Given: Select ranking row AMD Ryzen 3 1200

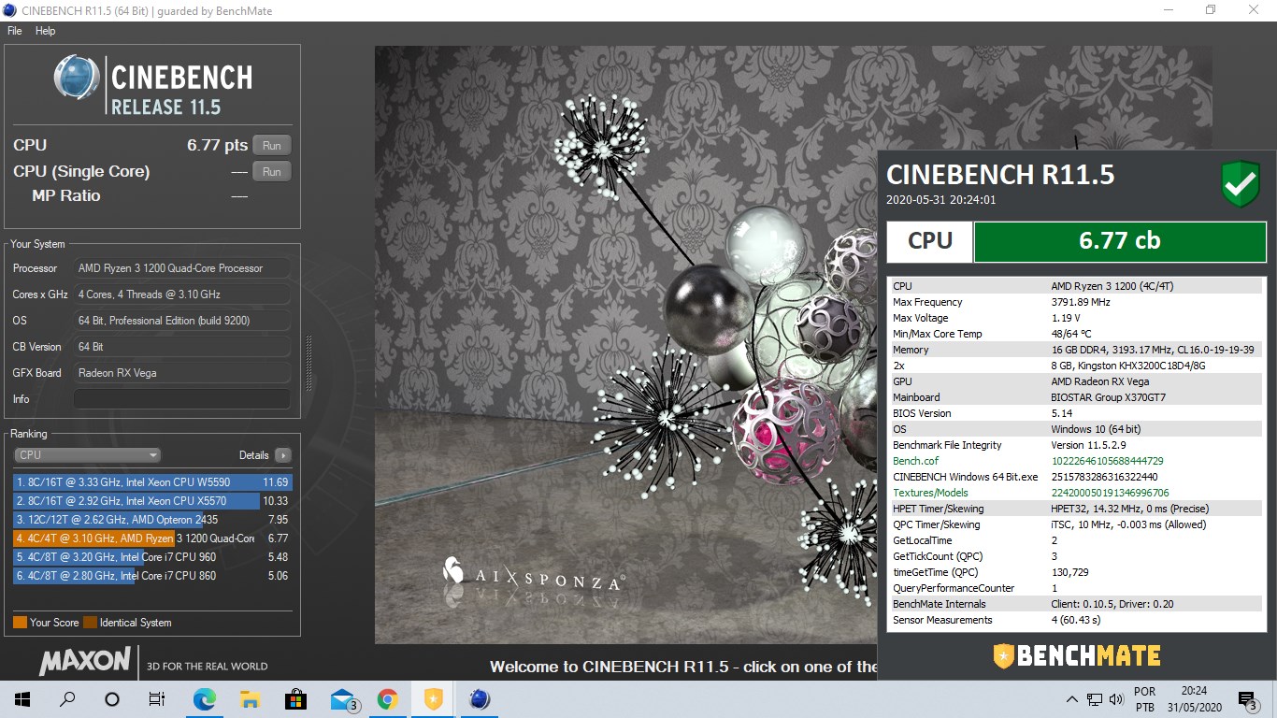Looking at the screenshot, I should [152, 538].
